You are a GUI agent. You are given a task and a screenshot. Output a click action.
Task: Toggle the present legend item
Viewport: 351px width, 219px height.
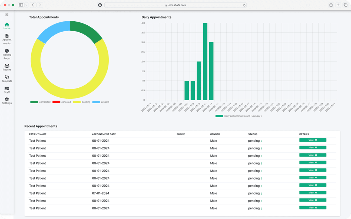coord(96,102)
